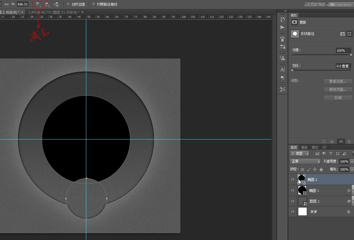Click the load selection from mask icon
The width and height of the screenshot is (354, 240).
click(x=324, y=141)
